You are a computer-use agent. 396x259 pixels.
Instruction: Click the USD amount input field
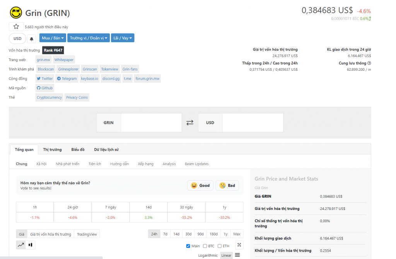253,123
